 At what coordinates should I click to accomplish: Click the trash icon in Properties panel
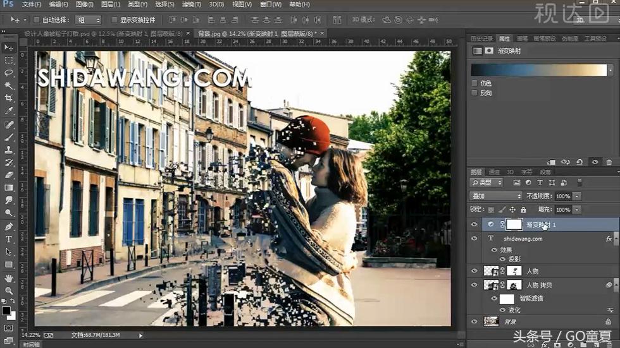coord(609,162)
